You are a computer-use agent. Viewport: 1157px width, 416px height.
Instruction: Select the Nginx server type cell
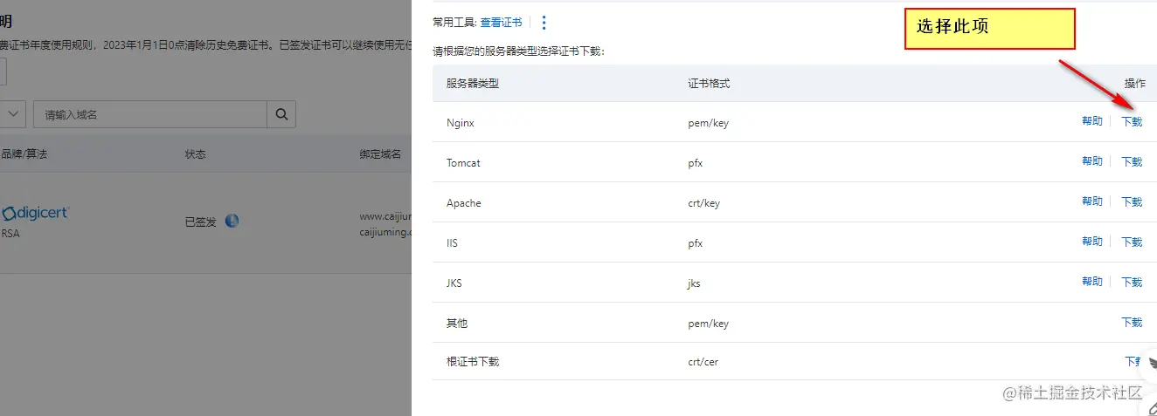coord(461,123)
